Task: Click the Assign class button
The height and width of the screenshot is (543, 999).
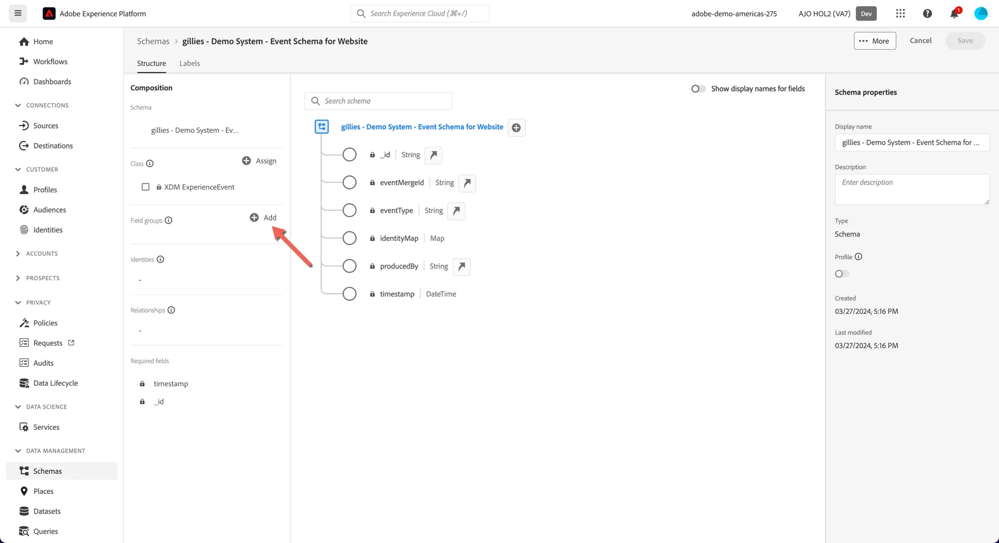Action: click(259, 161)
